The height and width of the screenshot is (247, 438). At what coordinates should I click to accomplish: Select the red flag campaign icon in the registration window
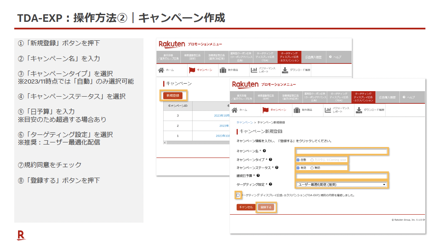266,110
